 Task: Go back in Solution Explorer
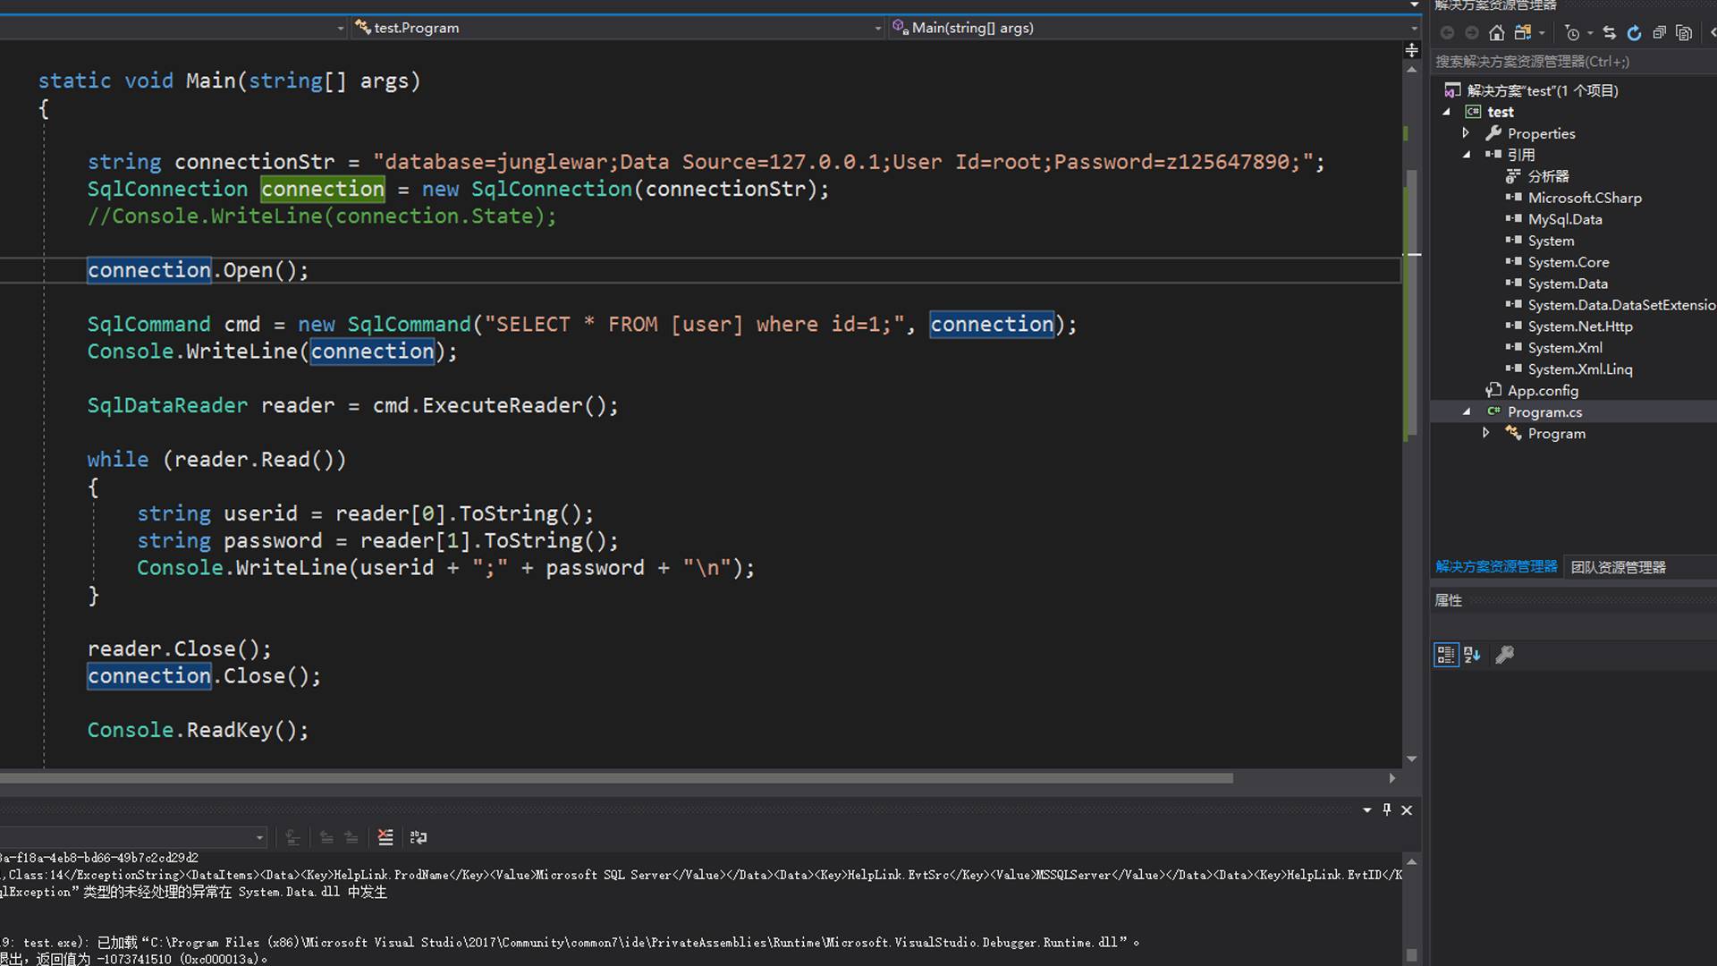tap(1447, 33)
